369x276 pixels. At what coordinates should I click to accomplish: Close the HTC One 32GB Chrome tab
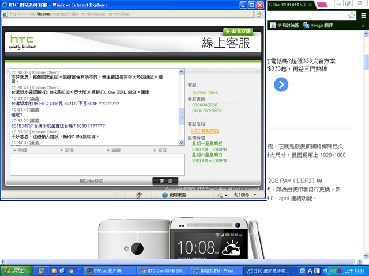click(x=310, y=5)
